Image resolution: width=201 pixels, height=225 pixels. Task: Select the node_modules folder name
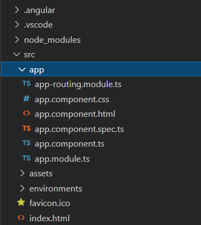coord(52,40)
